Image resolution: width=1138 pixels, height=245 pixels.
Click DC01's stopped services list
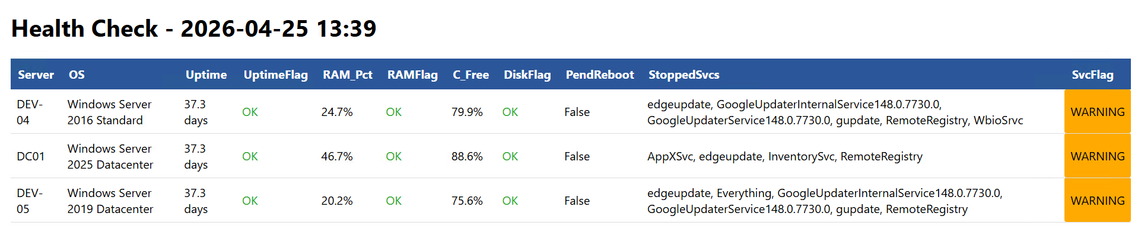click(x=784, y=156)
